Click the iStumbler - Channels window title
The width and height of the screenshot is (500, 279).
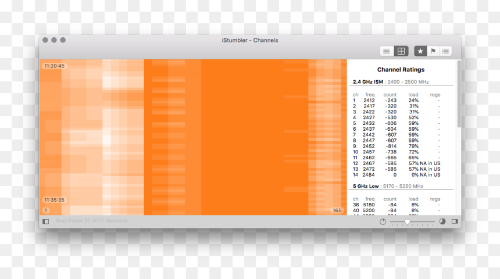[x=250, y=40]
